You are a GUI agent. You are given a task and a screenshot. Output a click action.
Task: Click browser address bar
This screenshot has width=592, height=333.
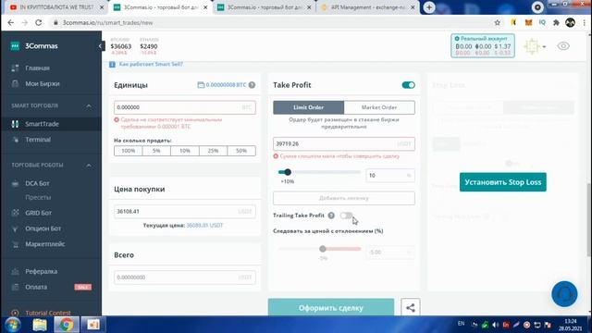click(x=272, y=22)
